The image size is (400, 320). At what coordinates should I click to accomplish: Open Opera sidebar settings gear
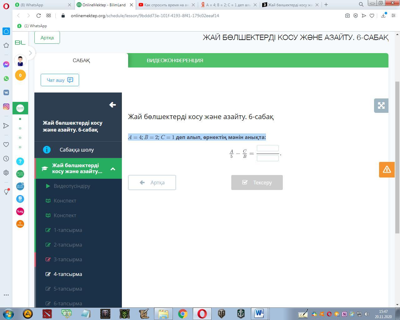pyautogui.click(x=6, y=173)
